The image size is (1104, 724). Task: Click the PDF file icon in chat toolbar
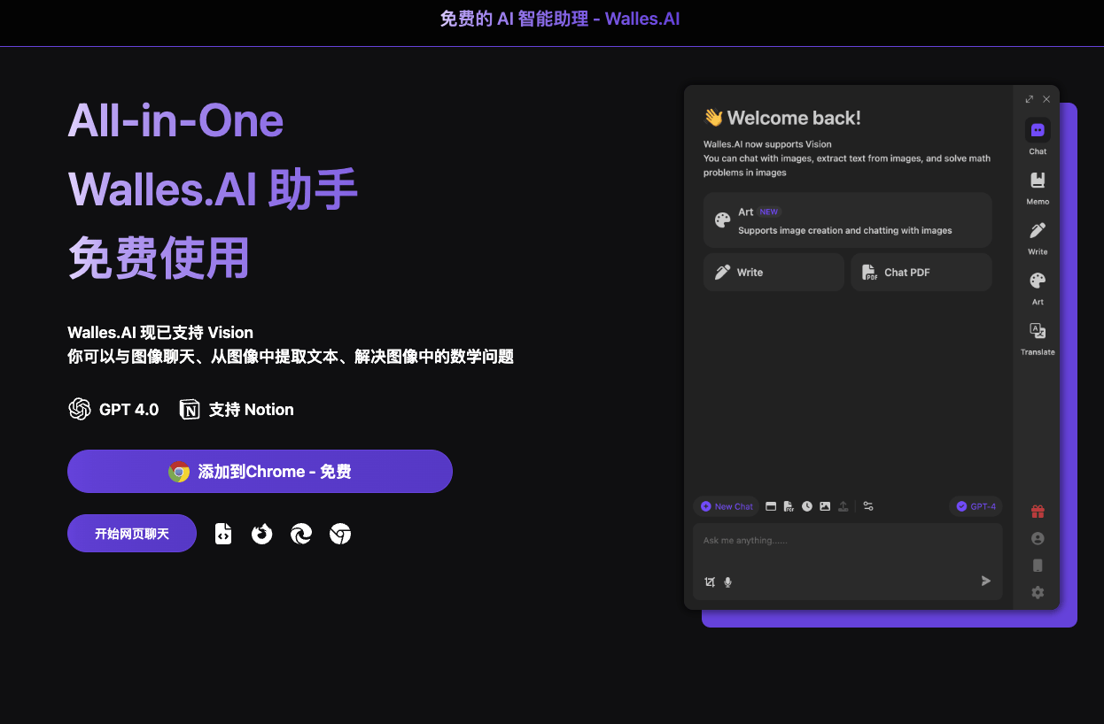click(x=789, y=506)
